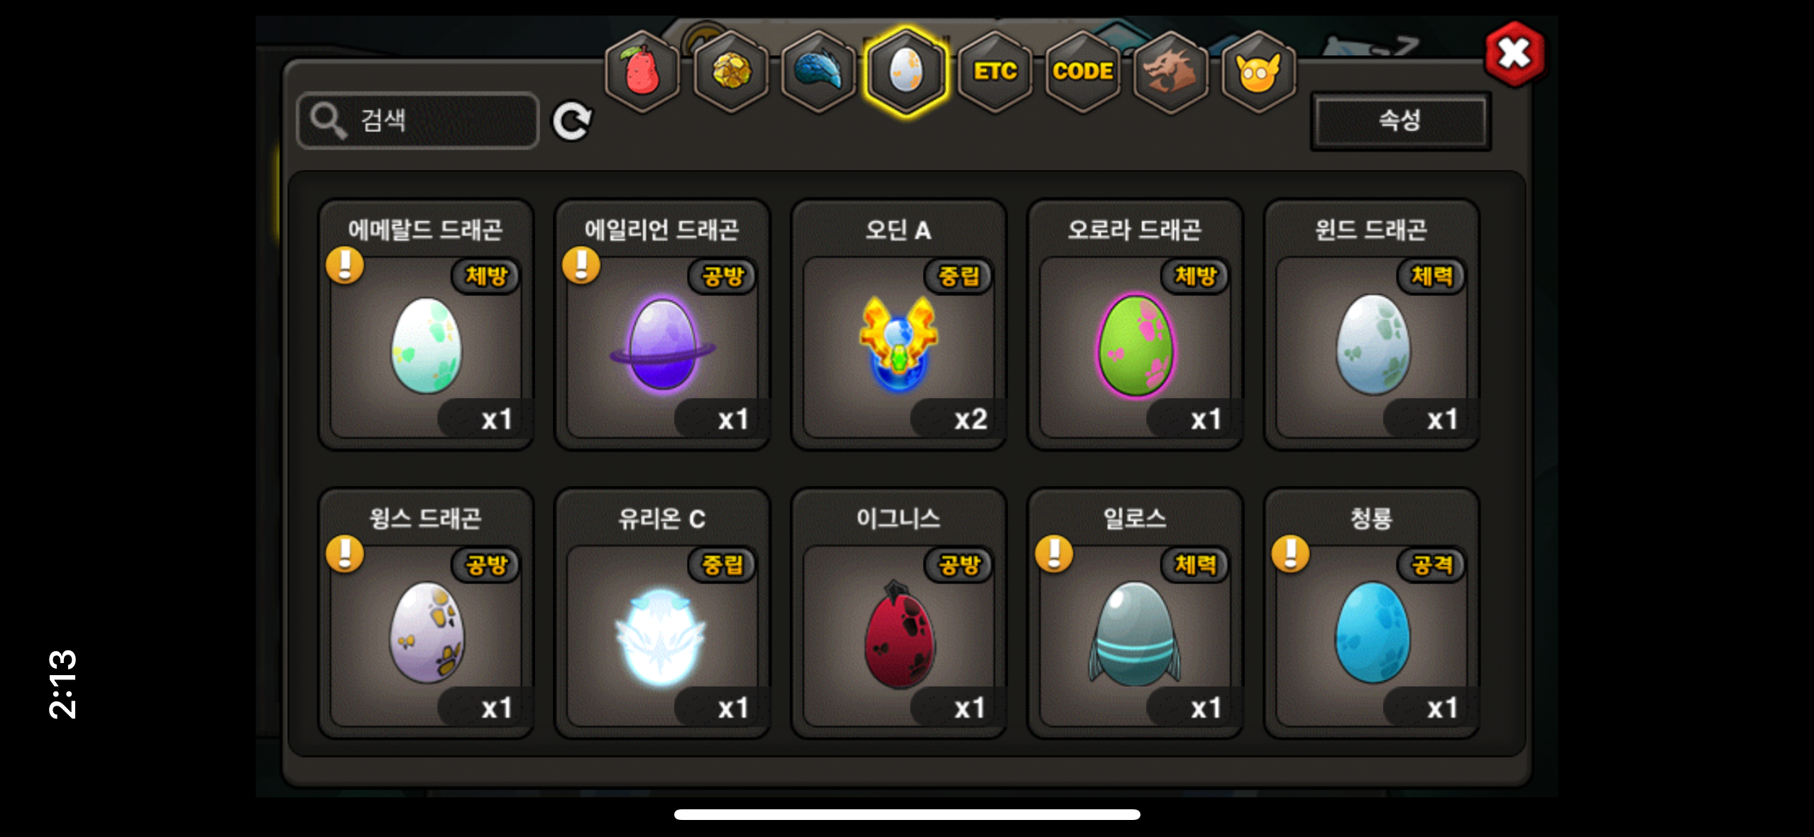
Task: Click the 검색 search field
Action: coord(418,121)
